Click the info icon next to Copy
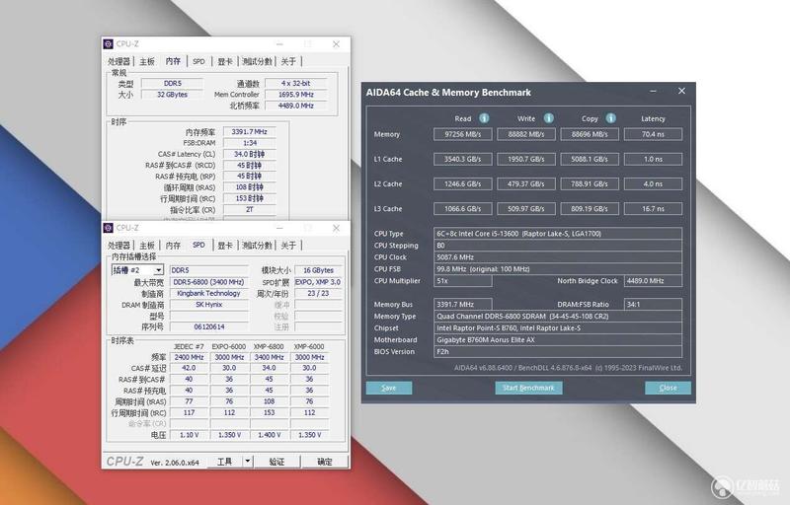Screen dimensions: 790x505 tap(611, 118)
